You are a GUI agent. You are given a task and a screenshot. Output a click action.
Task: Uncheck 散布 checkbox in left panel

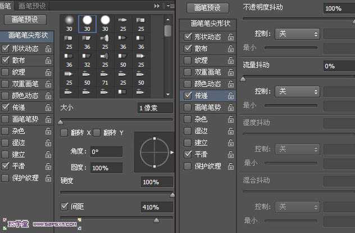pos(6,60)
